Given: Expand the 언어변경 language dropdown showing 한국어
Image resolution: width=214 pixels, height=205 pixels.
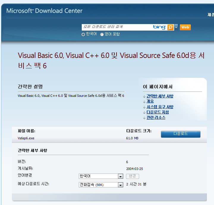Looking at the screenshot, I should coord(101,176).
